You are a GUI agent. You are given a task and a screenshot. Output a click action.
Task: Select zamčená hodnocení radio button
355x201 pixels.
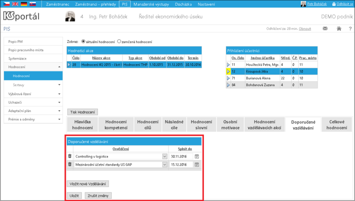[119, 41]
